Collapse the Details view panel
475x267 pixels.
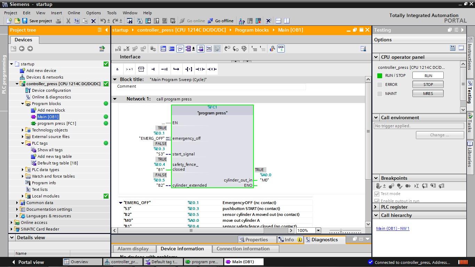point(12,238)
